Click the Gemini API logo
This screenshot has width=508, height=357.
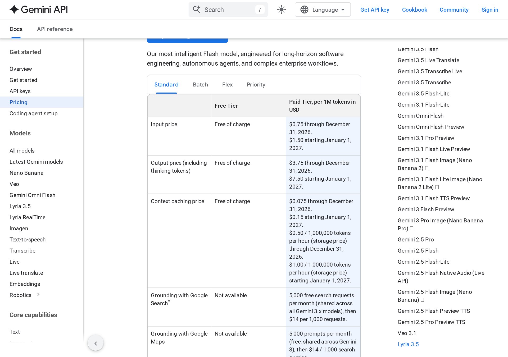pos(39,10)
